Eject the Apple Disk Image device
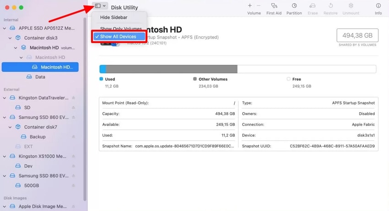This screenshot has height=211, width=389. tap(73, 206)
